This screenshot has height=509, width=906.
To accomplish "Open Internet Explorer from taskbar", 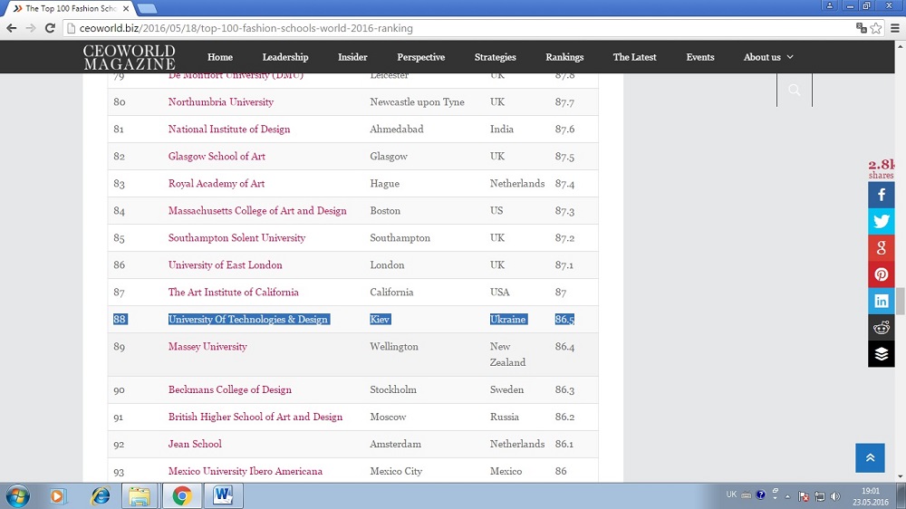I will pos(101,496).
